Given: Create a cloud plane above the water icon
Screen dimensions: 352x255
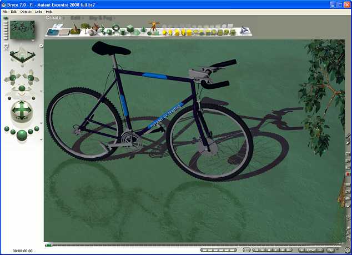Looking at the screenshot, I should pyautogui.click(x=58, y=27).
